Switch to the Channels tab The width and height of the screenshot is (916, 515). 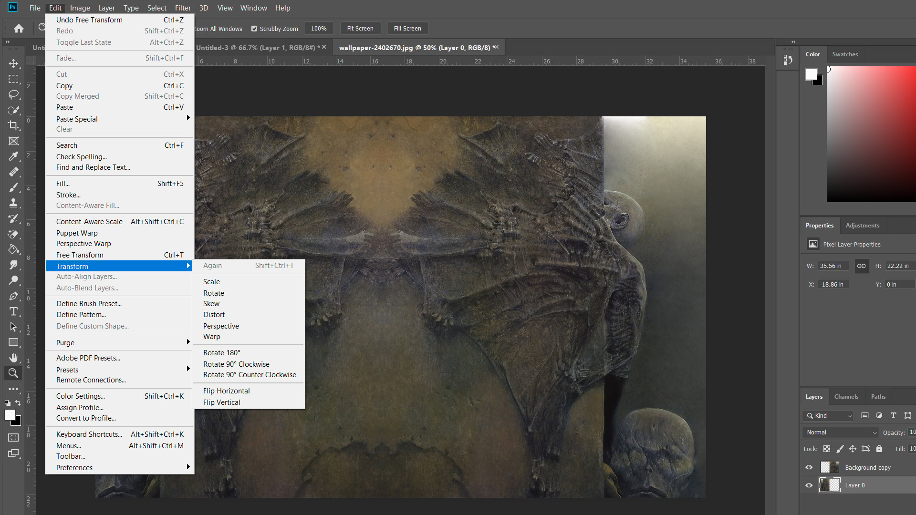(x=846, y=397)
